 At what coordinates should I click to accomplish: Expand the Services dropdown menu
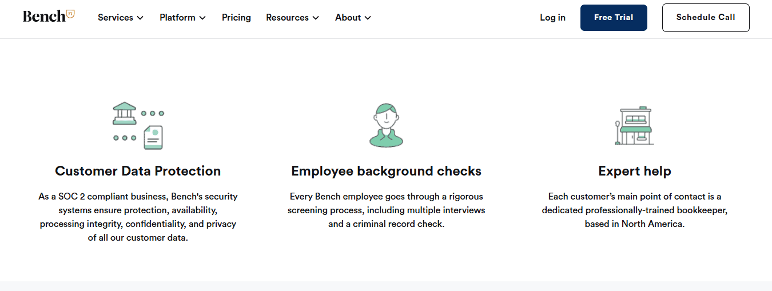tap(121, 18)
